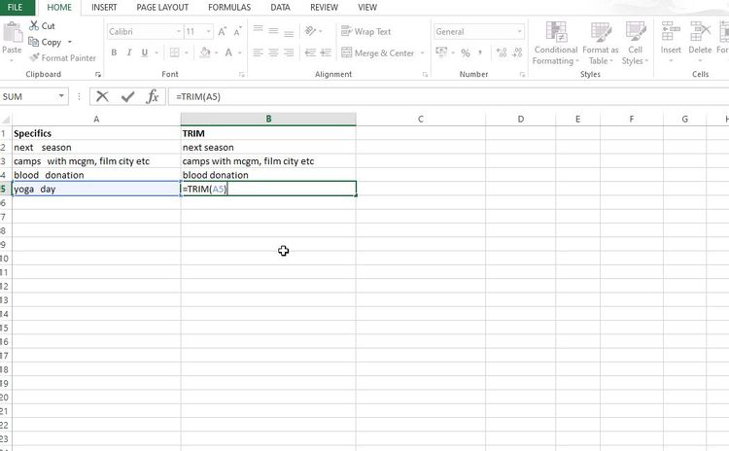Click Increase Decimal icon
This screenshot has width=729, height=451.
tap(502, 52)
